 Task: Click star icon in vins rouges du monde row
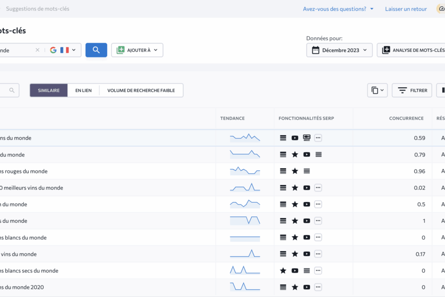coord(295,171)
